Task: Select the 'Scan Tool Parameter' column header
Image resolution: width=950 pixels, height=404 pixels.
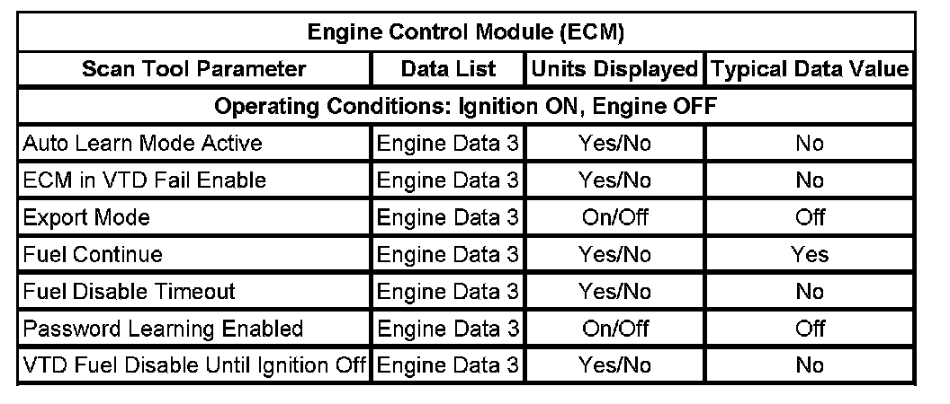Action: coord(194,69)
